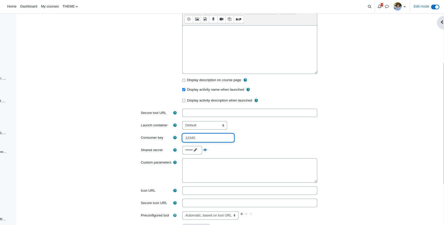Open help for Custom parameters
The width and height of the screenshot is (444, 225).
[x=175, y=162]
